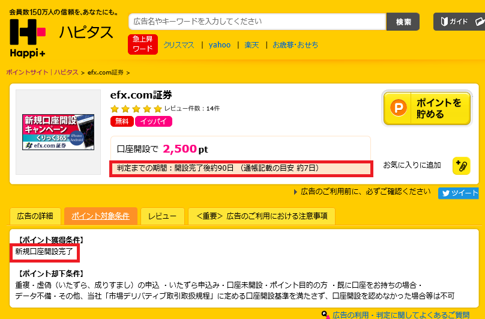Click the 会員数150万人の信頼を slogan text
Screen dimensions: 485x319
[x=64, y=12]
